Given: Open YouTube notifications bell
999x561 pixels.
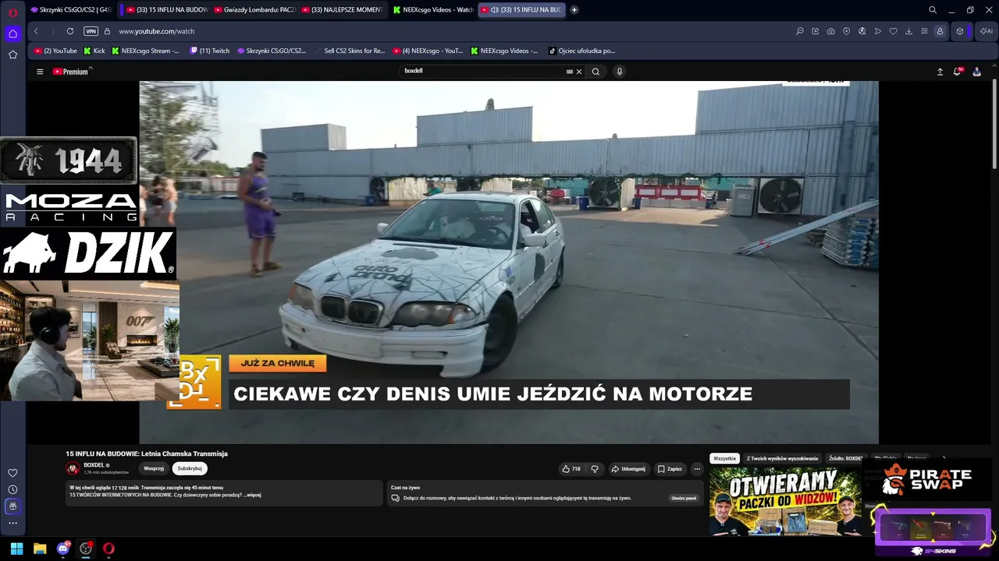Looking at the screenshot, I should coord(958,72).
